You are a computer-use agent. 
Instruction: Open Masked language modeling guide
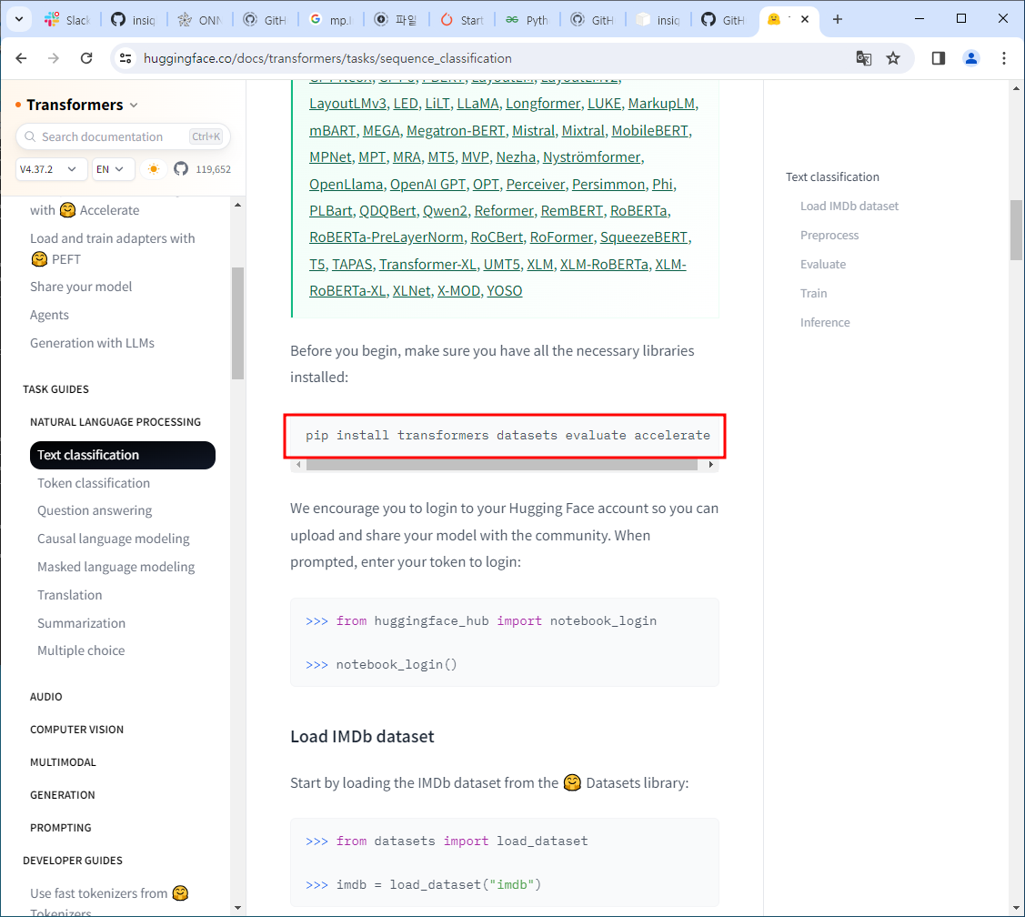(116, 567)
